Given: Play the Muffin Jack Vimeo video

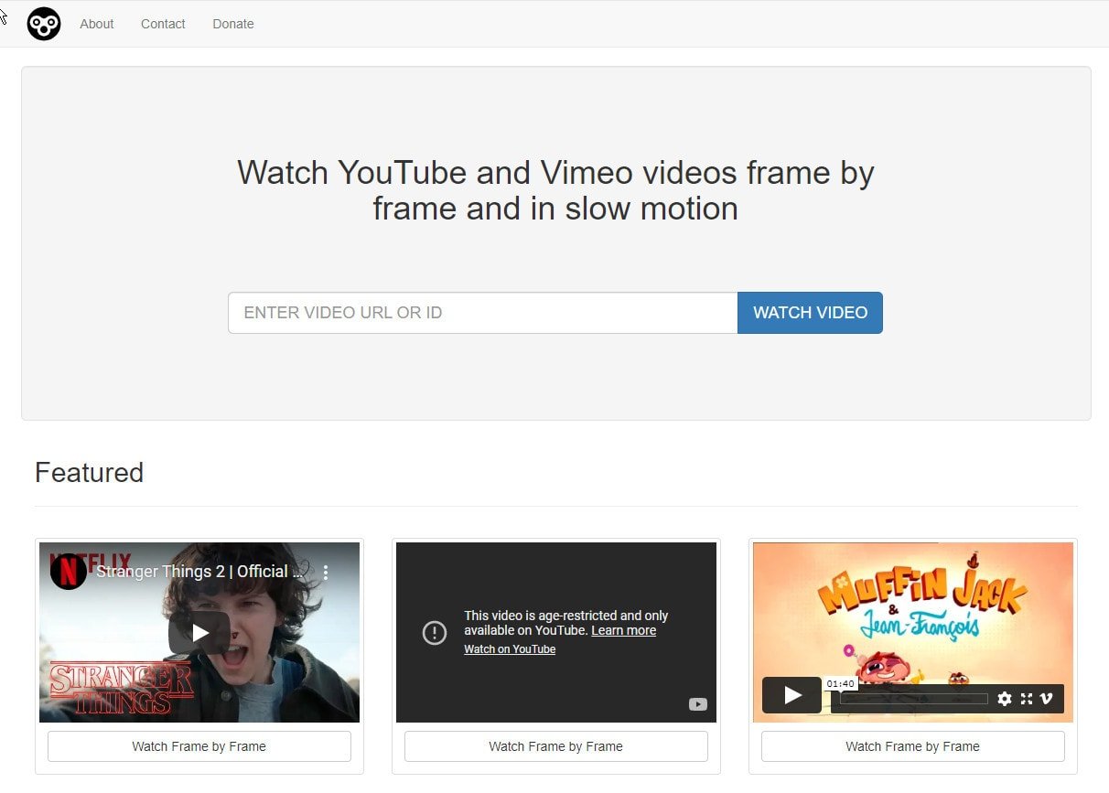Looking at the screenshot, I should [x=791, y=695].
